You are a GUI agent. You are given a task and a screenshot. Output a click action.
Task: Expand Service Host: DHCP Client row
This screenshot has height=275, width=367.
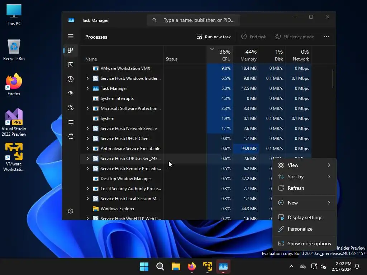click(x=87, y=139)
